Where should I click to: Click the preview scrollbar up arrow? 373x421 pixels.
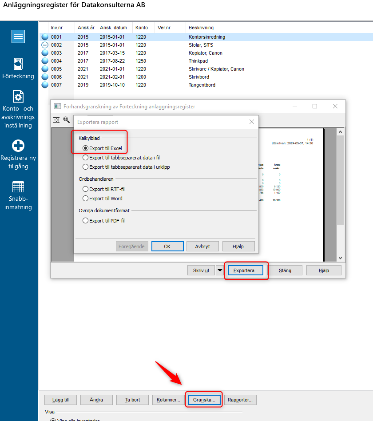[341, 132]
